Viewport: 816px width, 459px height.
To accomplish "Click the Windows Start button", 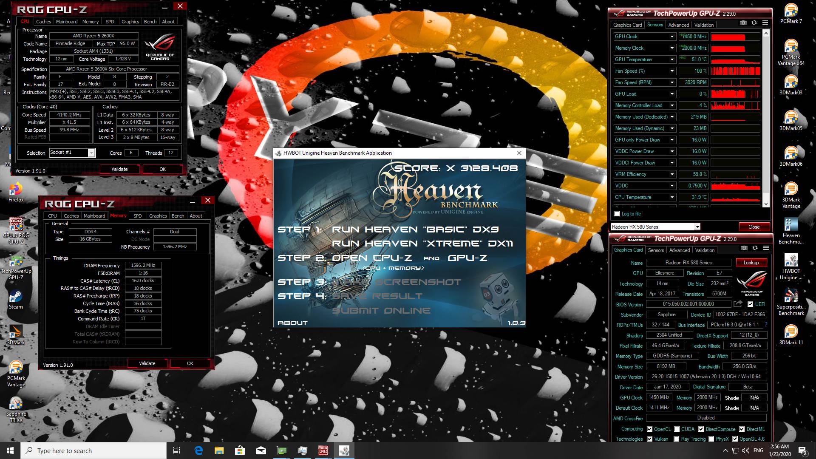I will pyautogui.click(x=10, y=450).
